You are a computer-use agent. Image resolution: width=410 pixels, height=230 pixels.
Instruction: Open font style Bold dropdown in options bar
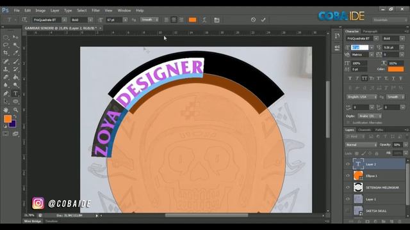tap(90, 20)
